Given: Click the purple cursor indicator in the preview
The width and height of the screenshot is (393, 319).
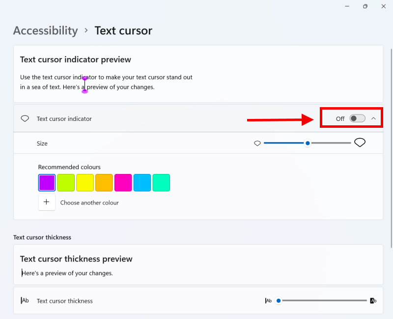Looking at the screenshot, I should [84, 85].
